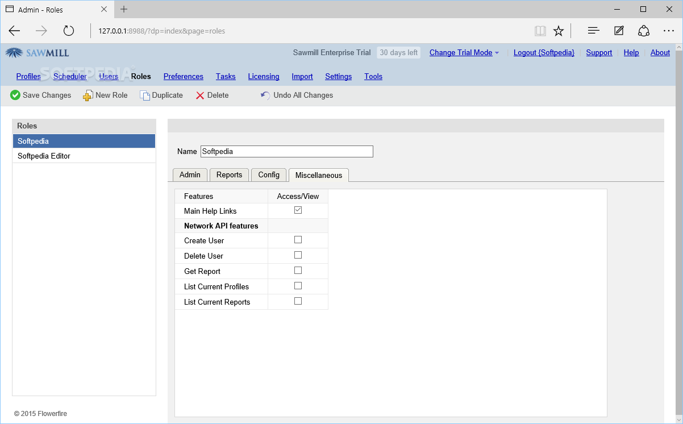The image size is (683, 424).
Task: Open the Support link
Action: (x=599, y=53)
